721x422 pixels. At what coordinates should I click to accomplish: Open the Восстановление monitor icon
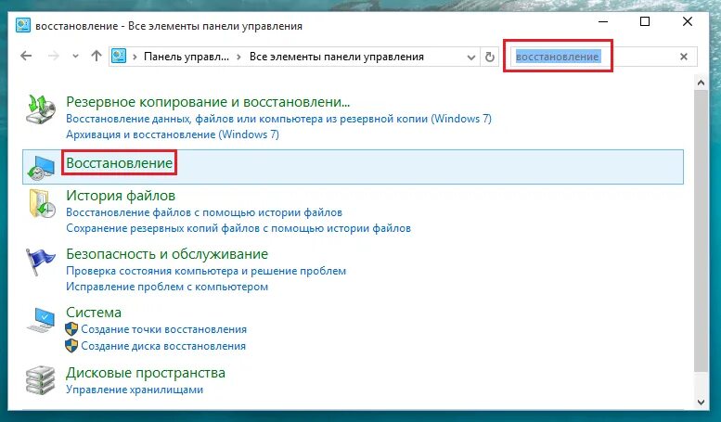tap(41, 167)
